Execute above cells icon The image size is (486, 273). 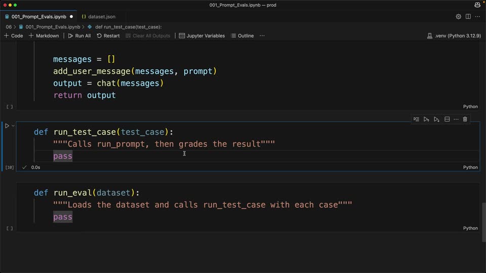[426, 119]
